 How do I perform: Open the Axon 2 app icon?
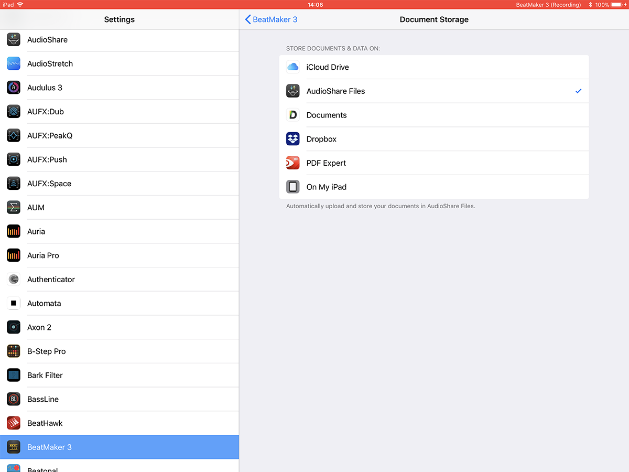14,327
